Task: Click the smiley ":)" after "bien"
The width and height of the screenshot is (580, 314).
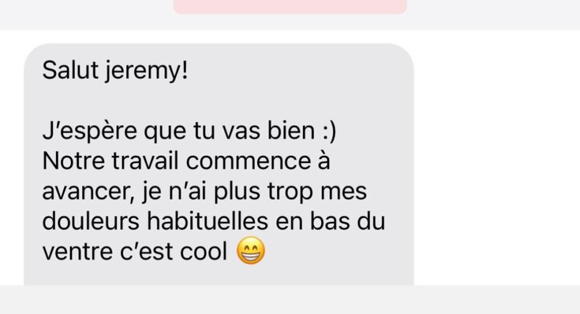Action: click(329, 132)
